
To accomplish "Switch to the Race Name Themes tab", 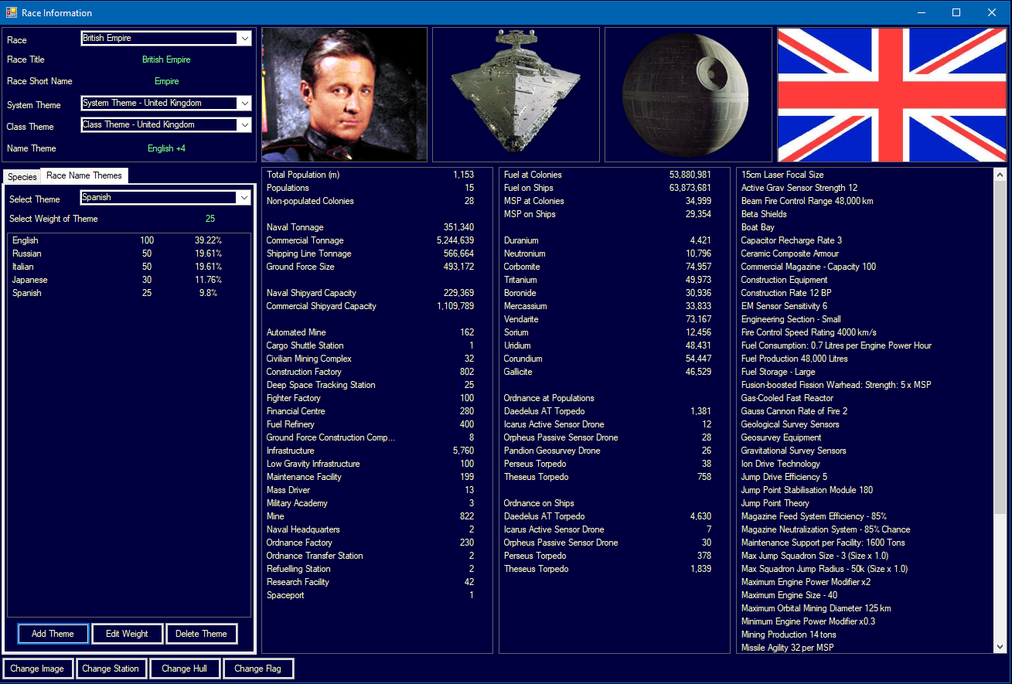I will (x=84, y=175).
